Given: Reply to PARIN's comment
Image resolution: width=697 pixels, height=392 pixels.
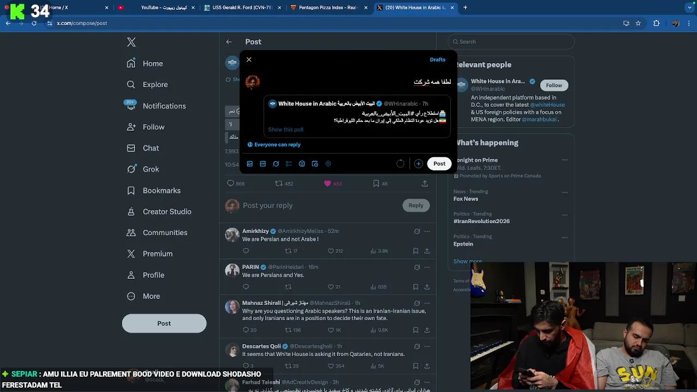Looking at the screenshot, I should 246,287.
